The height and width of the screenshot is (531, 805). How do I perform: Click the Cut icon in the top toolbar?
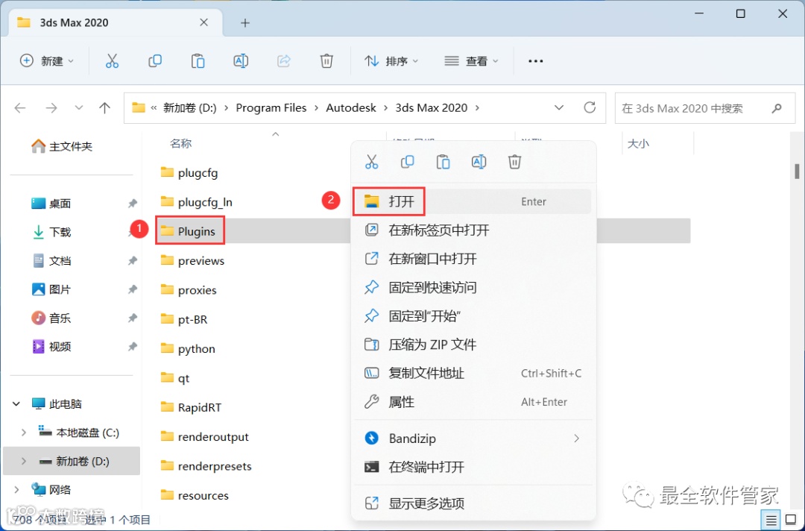(112, 61)
